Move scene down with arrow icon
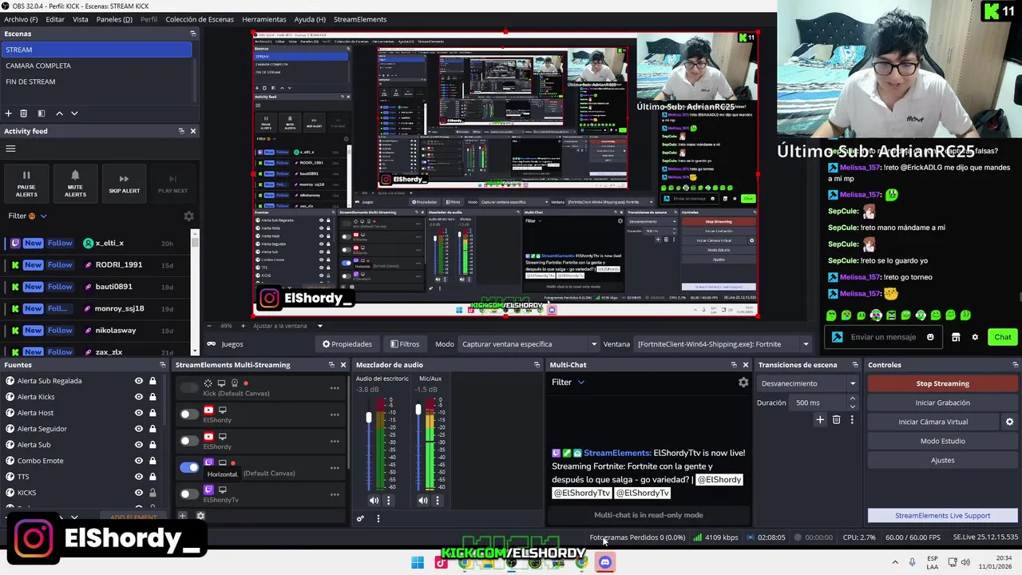1022x575 pixels. point(74,113)
